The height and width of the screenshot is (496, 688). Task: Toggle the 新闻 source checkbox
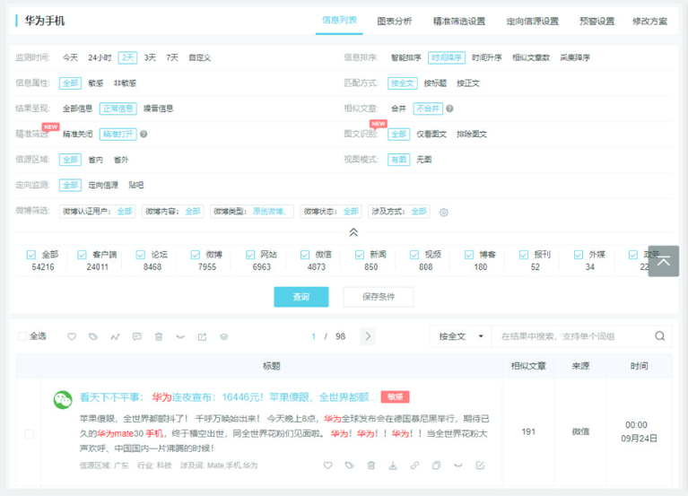point(360,255)
